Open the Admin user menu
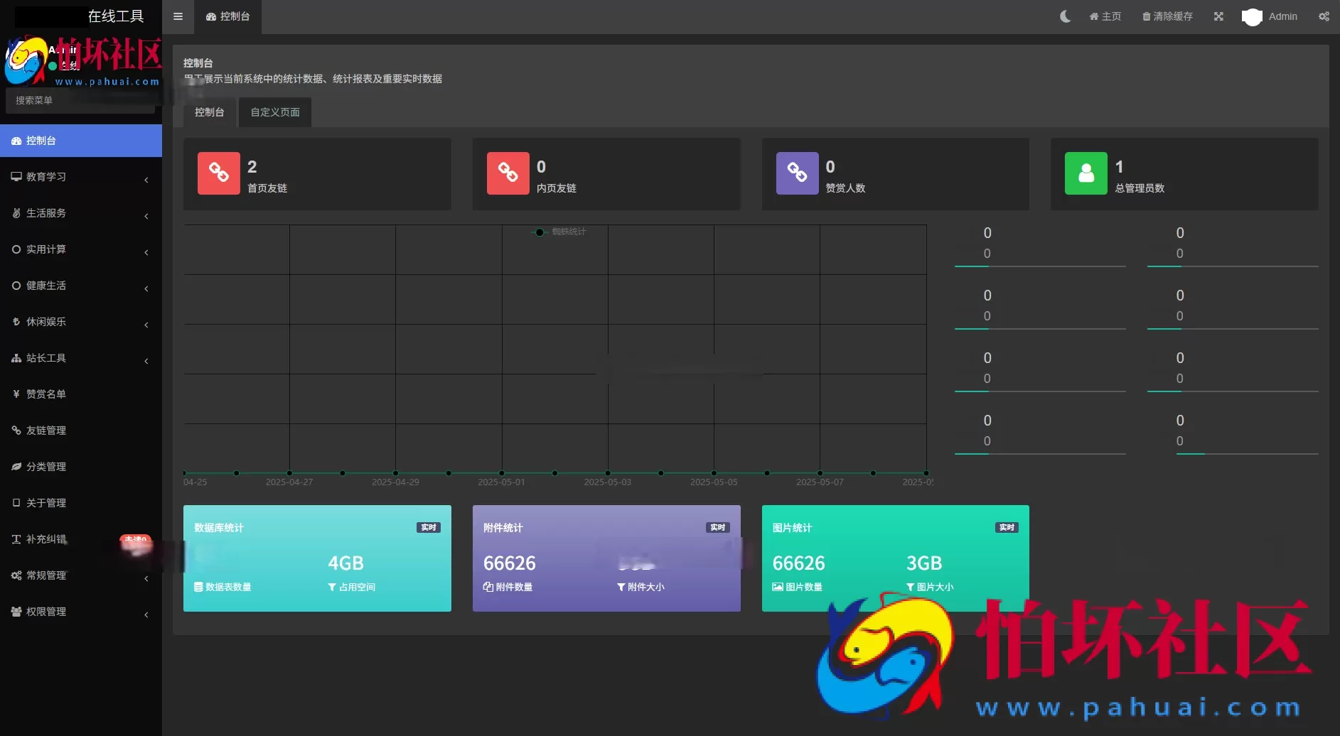This screenshot has width=1340, height=736. [1270, 16]
